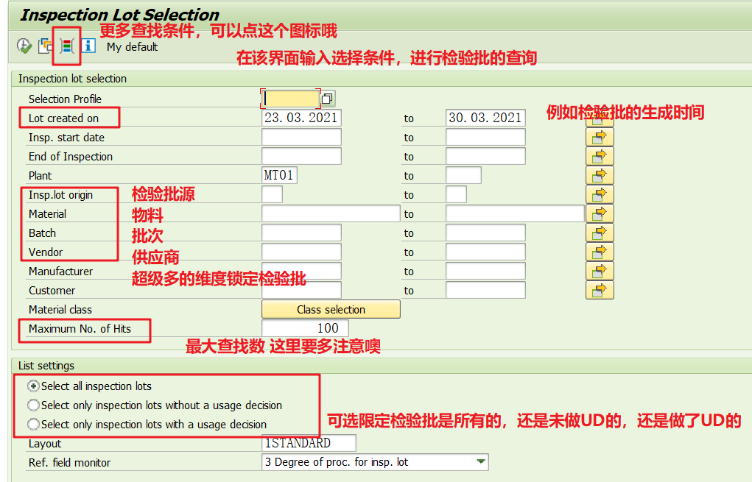
Task: Open multiple selection for Insp. start date
Action: click(x=600, y=137)
